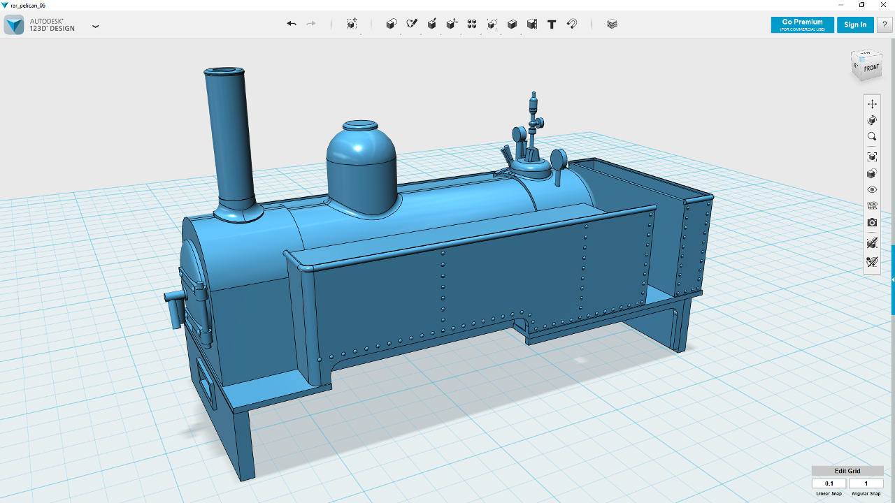The image size is (895, 503).
Task: Undo the last action with the left arrow
Action: (292, 24)
